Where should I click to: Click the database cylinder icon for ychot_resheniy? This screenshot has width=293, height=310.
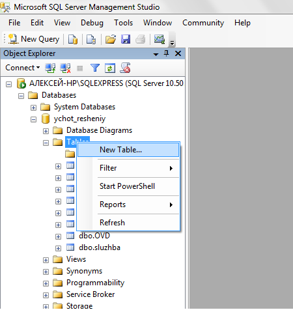pos(46,119)
